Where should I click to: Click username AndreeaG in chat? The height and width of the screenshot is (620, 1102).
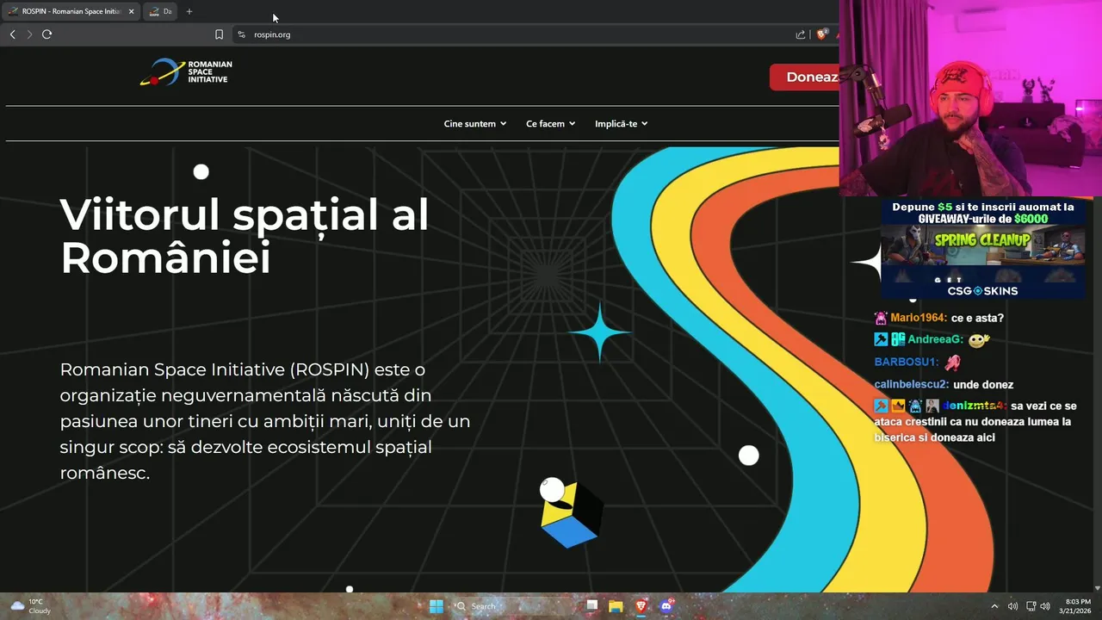(x=935, y=339)
